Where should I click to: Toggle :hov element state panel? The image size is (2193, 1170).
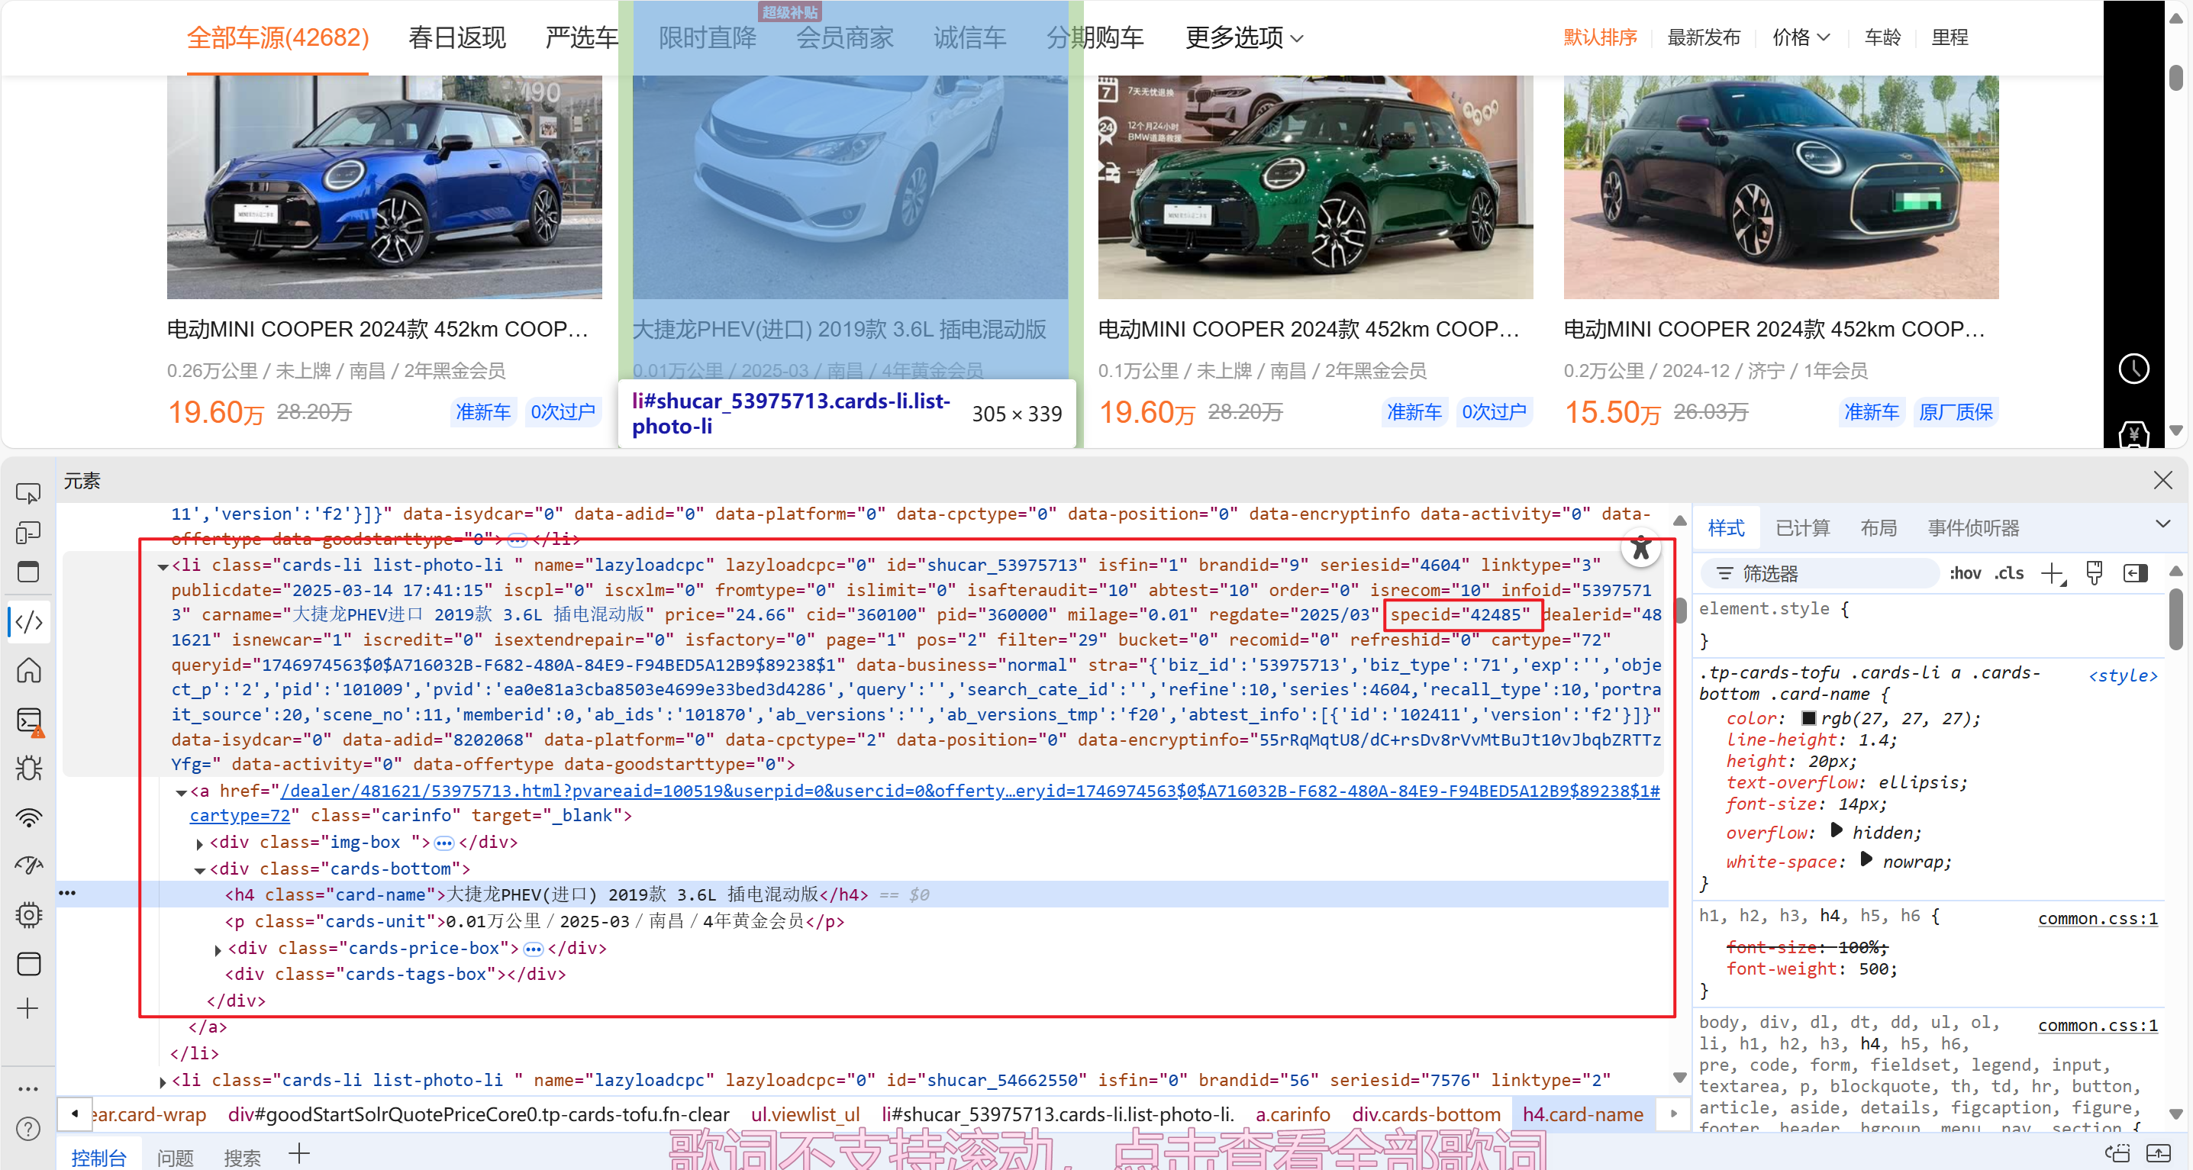tap(1965, 573)
